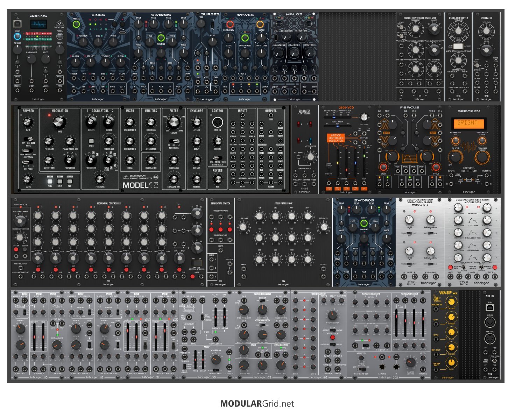Push the left red CYCLE button on Abacus
515x411 pixels.
pyautogui.click(x=383, y=167)
